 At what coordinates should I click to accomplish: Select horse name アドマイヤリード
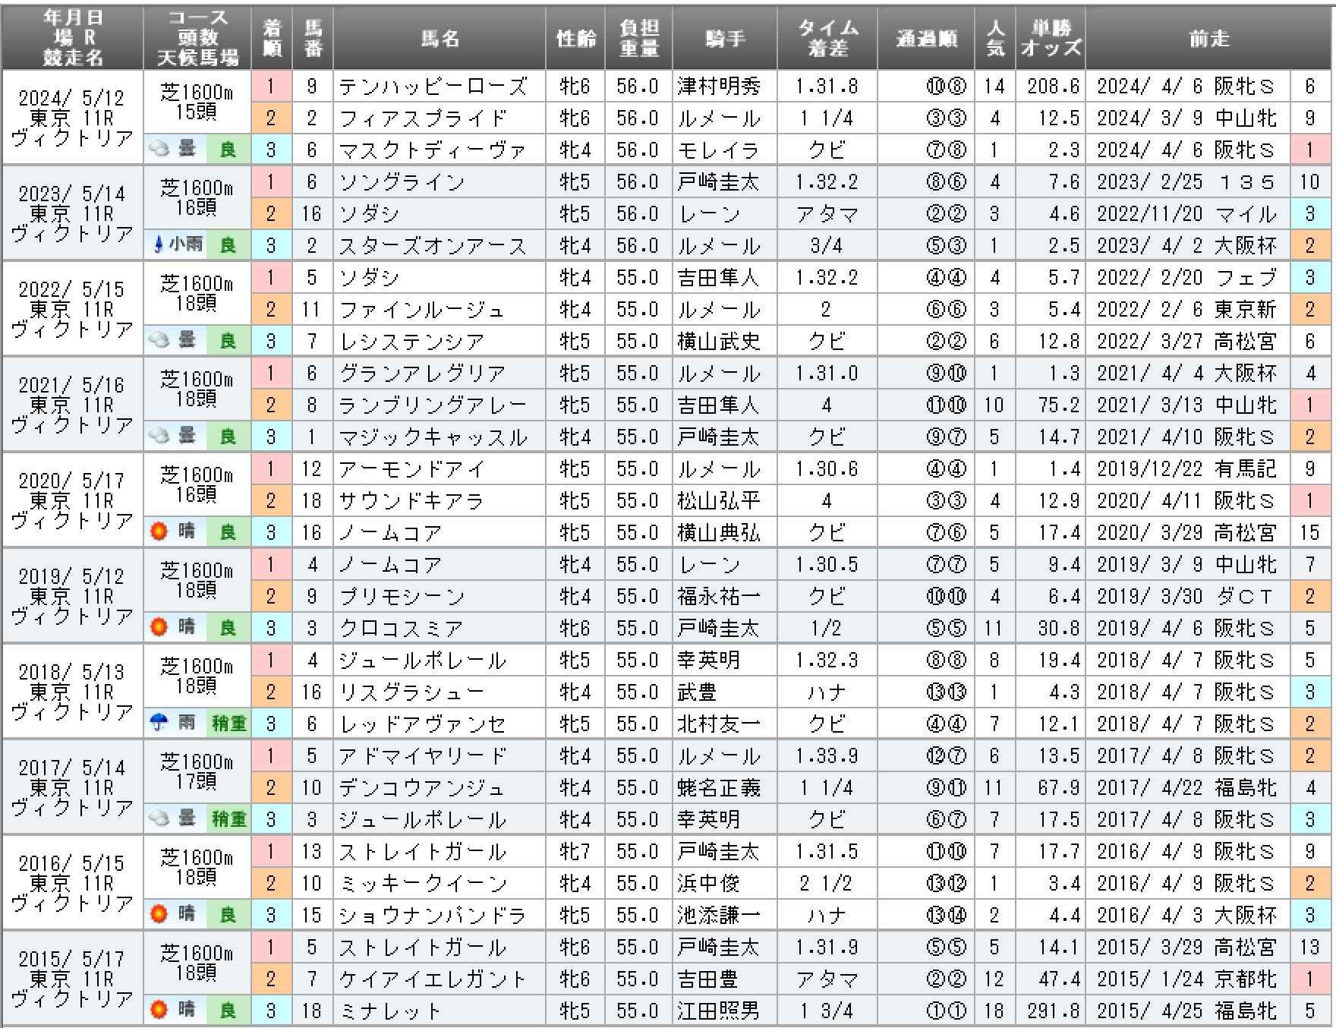(422, 756)
